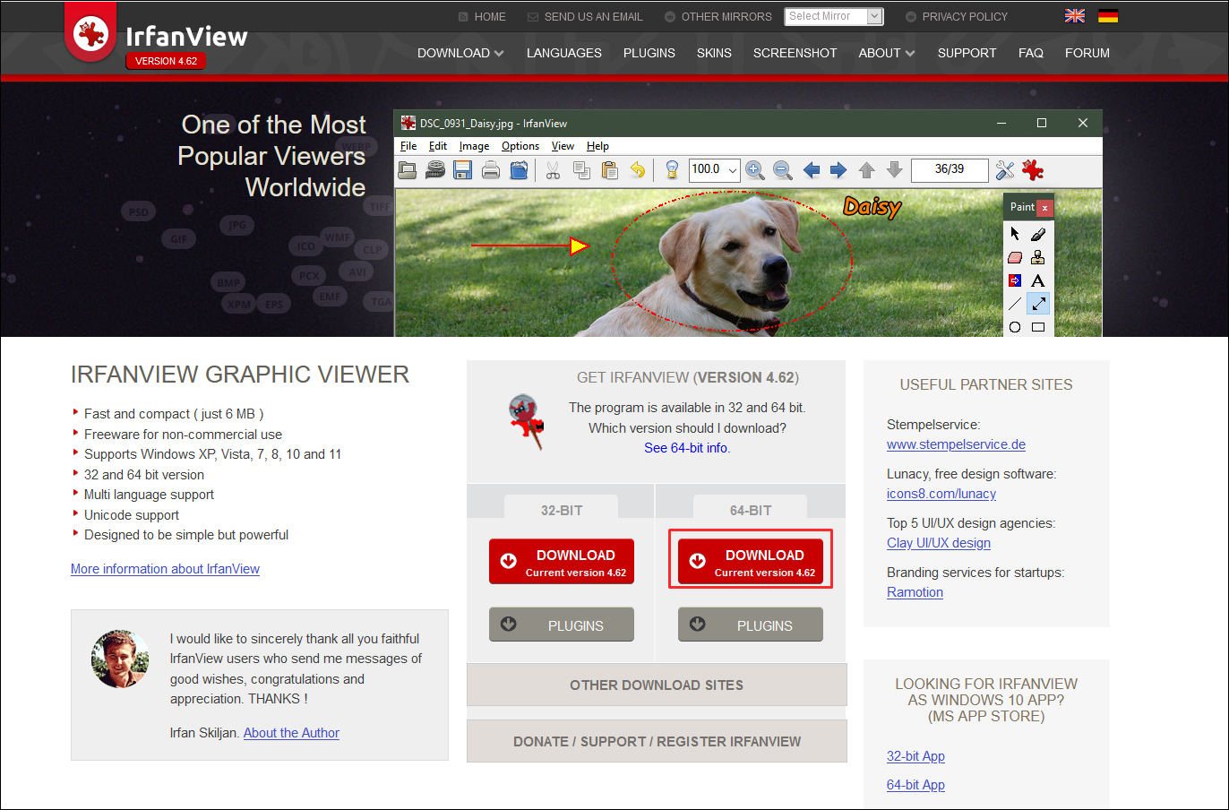Click the Cut scissors icon
The height and width of the screenshot is (810, 1229).
(x=553, y=170)
